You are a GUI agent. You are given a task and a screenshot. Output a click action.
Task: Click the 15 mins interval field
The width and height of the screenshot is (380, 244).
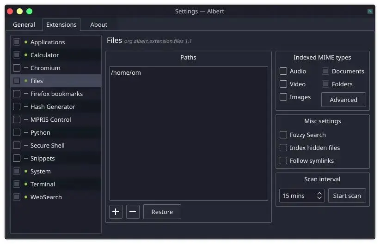(x=298, y=196)
